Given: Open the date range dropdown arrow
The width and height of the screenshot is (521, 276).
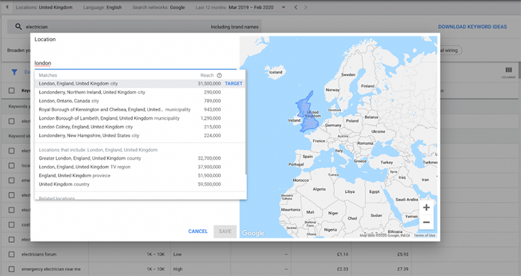Looking at the screenshot, I should click(283, 7).
